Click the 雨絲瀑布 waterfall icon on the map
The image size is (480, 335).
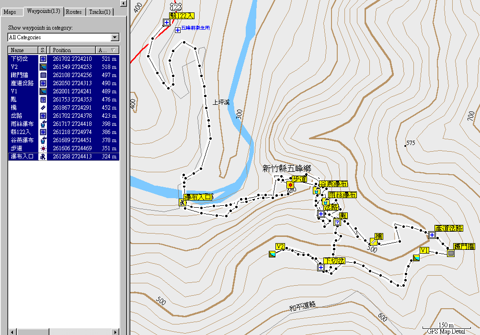pyautogui.click(x=326, y=202)
